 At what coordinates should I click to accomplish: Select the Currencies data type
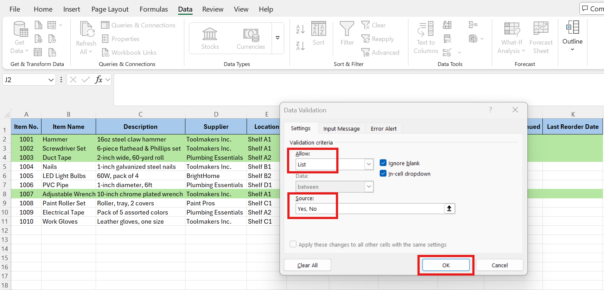[251, 38]
